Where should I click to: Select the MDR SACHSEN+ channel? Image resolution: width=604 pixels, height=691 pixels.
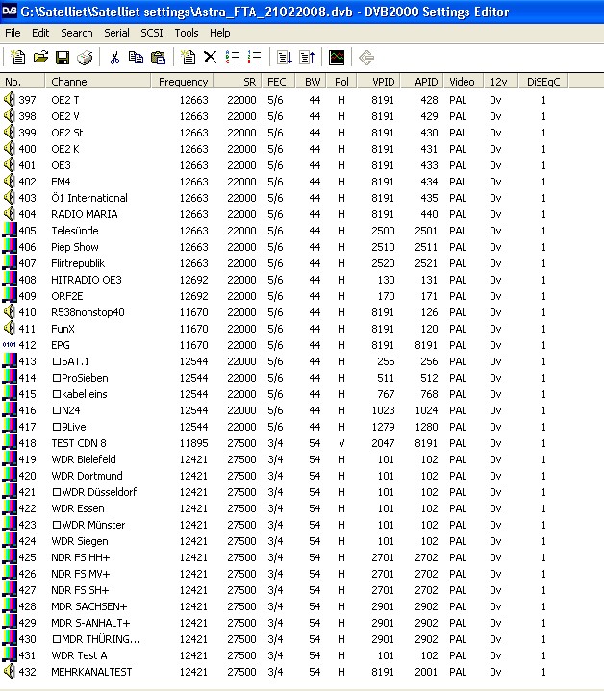[x=89, y=606]
